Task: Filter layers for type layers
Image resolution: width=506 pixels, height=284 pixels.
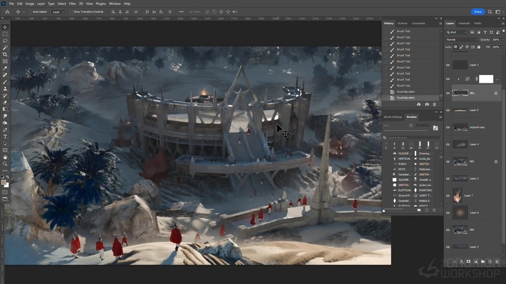Action: (x=485, y=32)
